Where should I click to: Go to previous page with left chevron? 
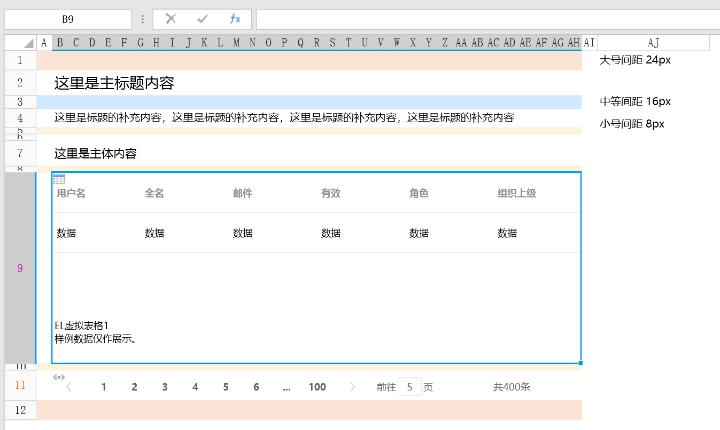(x=69, y=387)
